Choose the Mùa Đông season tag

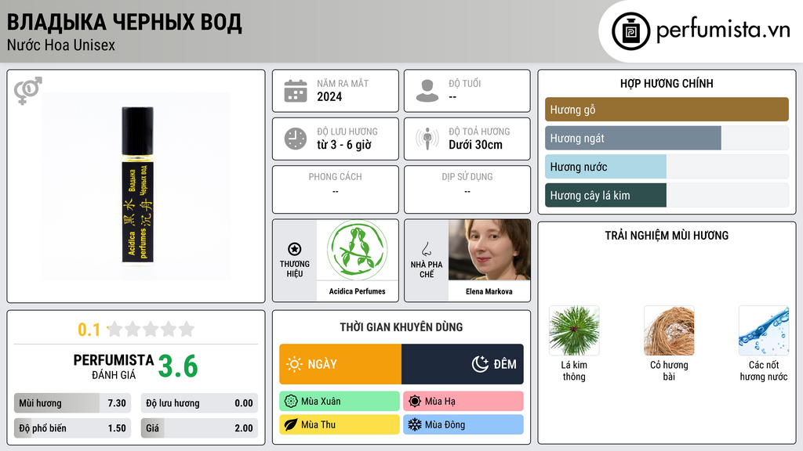coord(463,424)
